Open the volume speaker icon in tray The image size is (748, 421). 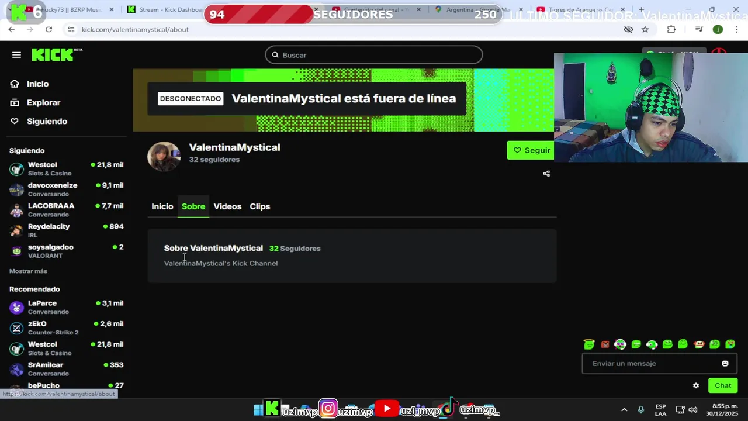point(693,410)
